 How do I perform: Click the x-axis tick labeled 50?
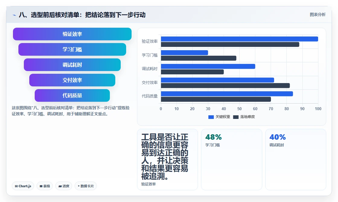pos(240,109)
